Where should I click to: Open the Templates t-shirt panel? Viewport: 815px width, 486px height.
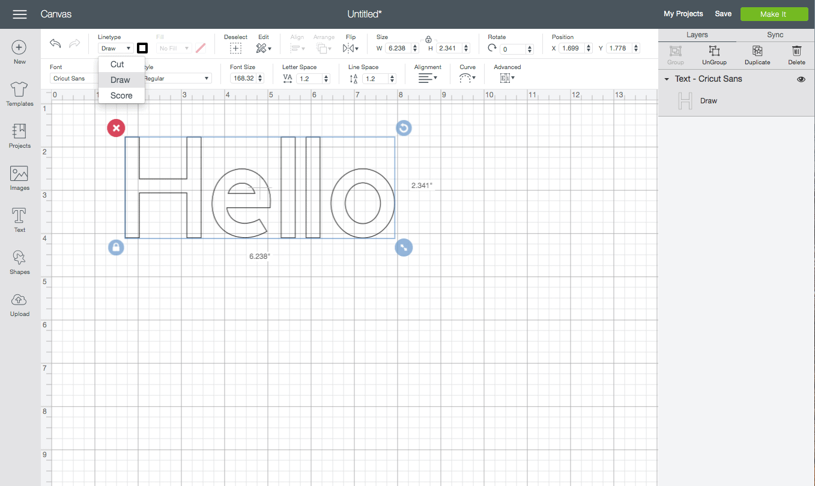click(x=19, y=94)
